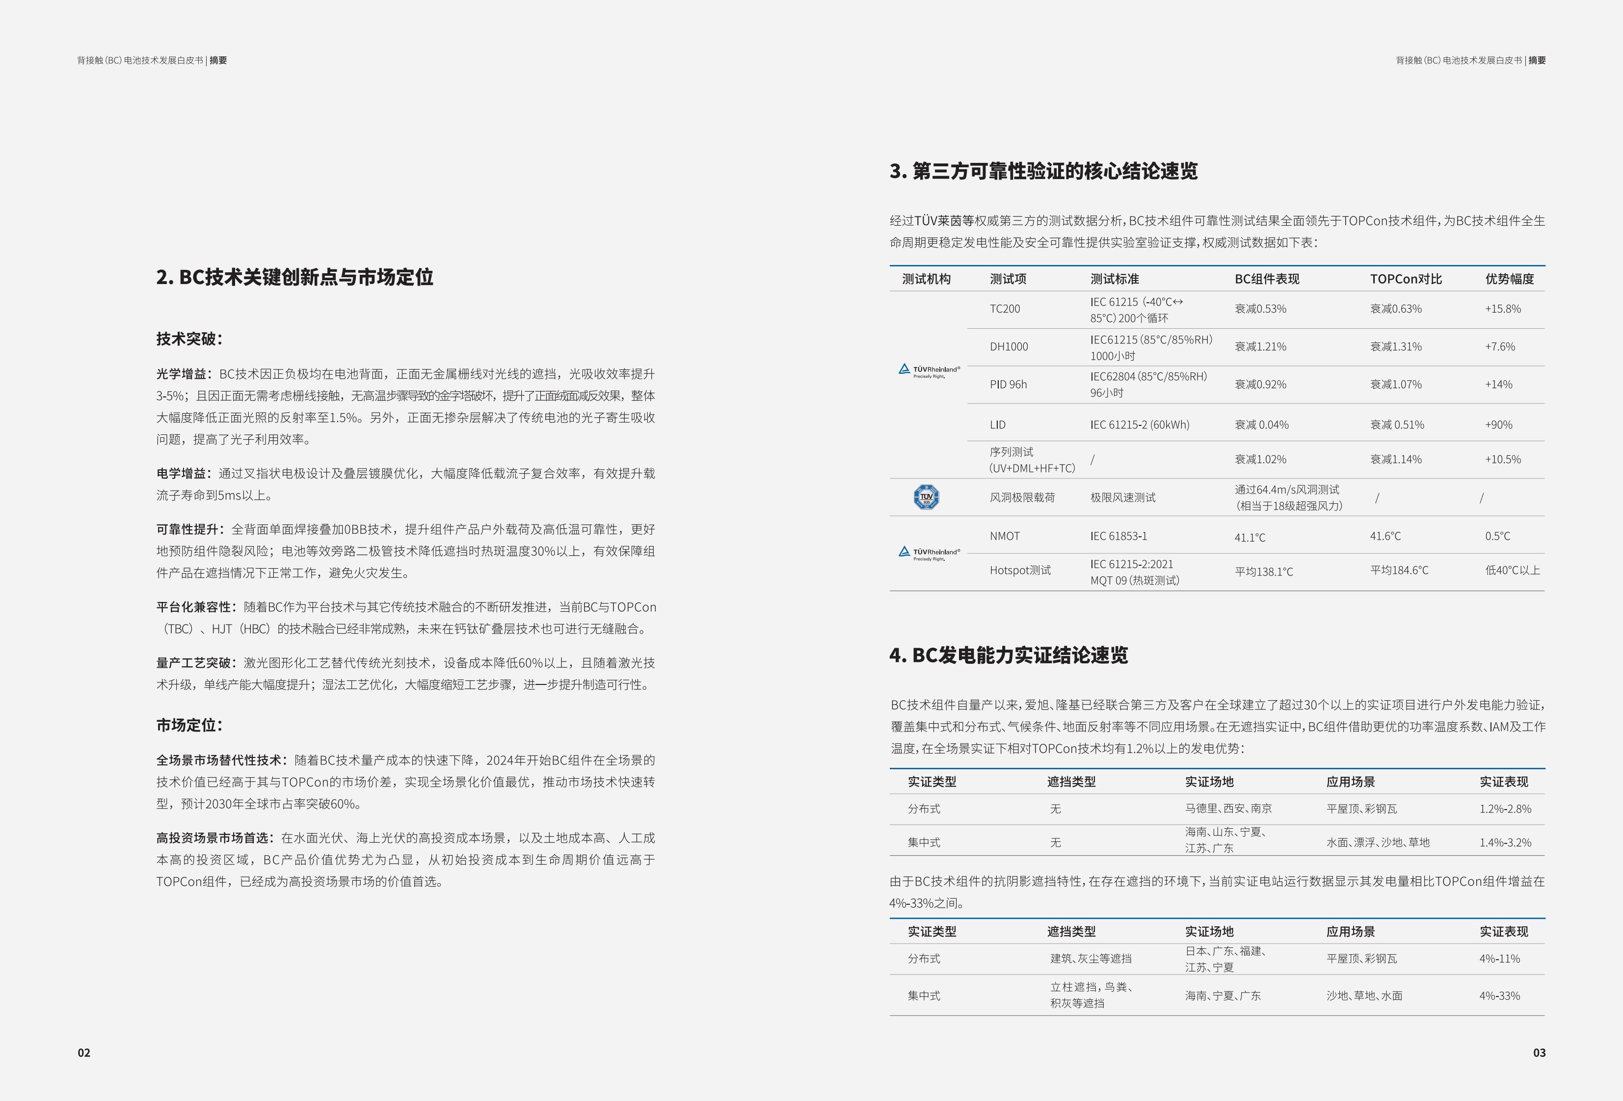Click page number 02 at bottom left
This screenshot has height=1101, width=1623.
[x=84, y=1053]
